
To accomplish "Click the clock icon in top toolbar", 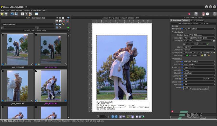I will point(207,14).
